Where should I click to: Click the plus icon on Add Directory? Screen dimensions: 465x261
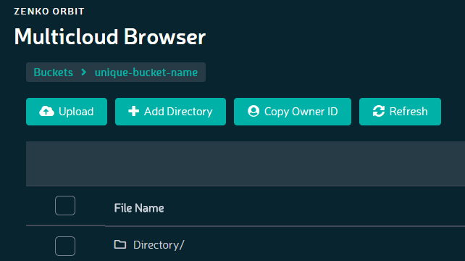pos(134,111)
